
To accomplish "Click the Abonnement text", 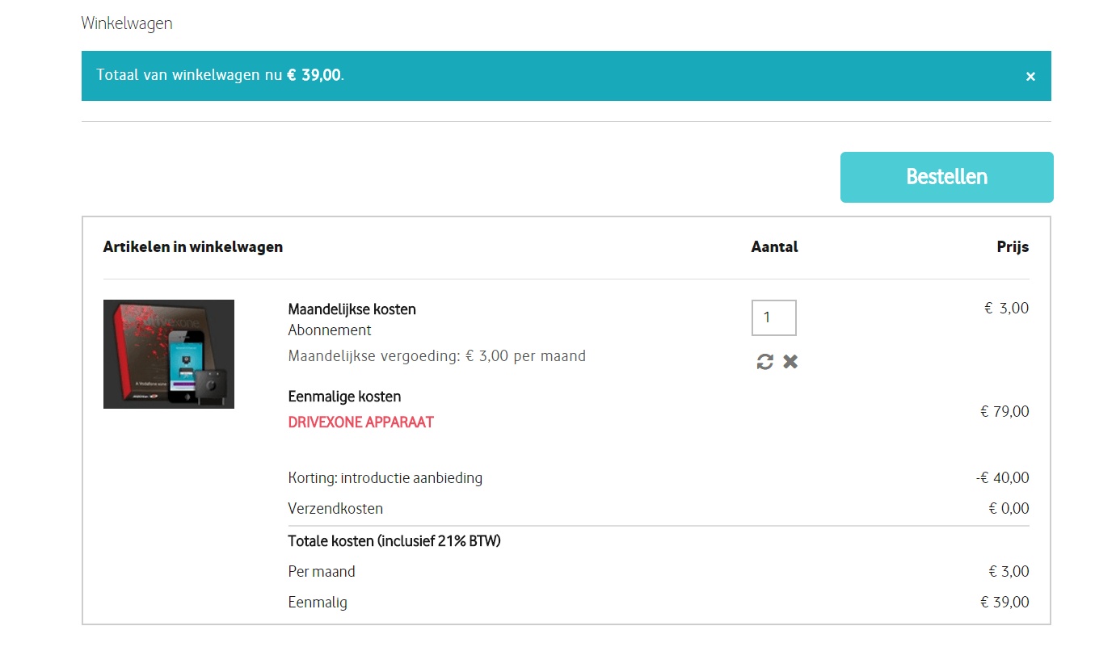I will click(330, 330).
